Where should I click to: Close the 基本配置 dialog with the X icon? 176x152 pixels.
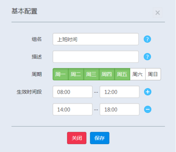158,13
